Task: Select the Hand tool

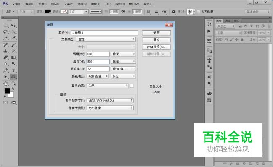Action: tap(5, 83)
